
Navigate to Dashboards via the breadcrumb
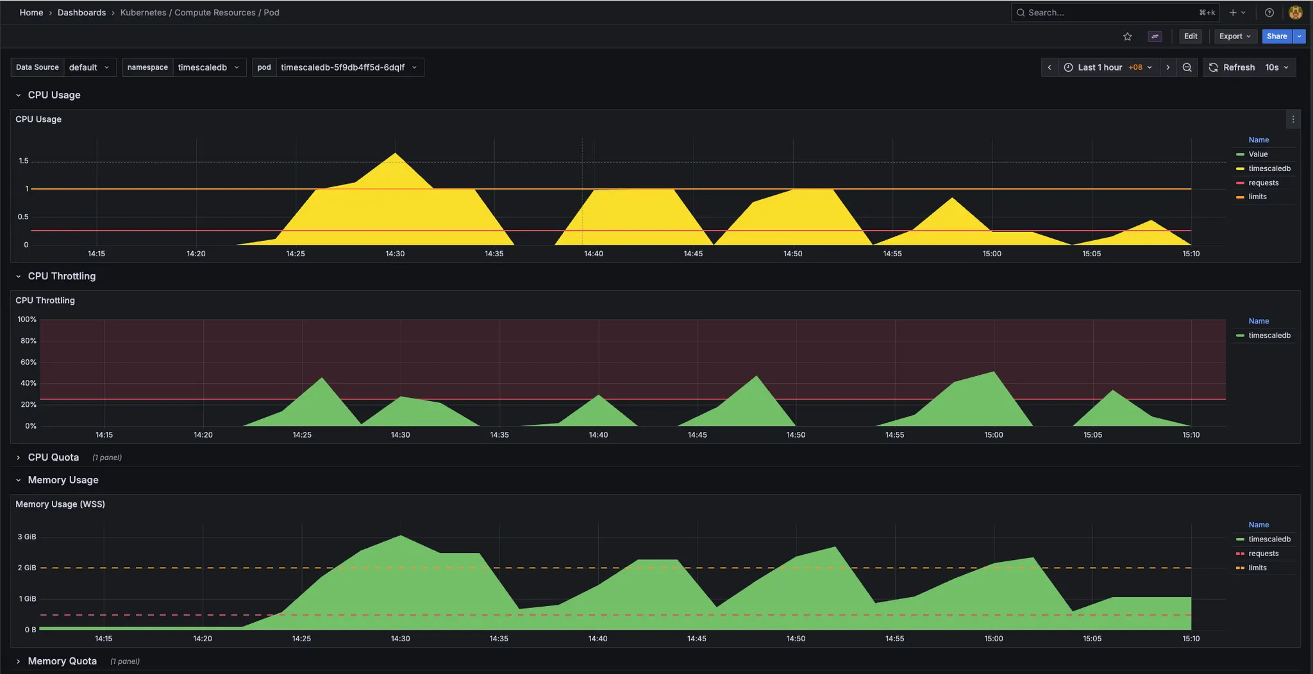(x=81, y=12)
